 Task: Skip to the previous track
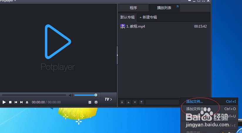point(16,102)
